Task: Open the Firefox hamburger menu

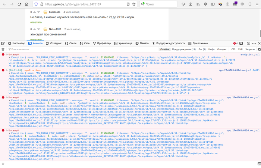Action: tap(257, 4)
